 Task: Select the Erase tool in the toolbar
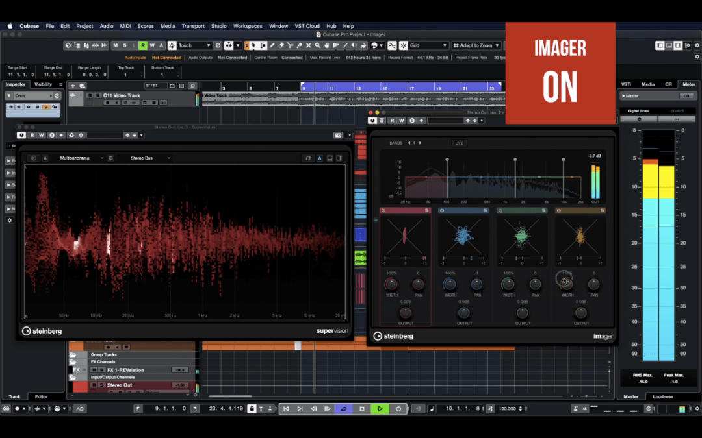click(281, 45)
